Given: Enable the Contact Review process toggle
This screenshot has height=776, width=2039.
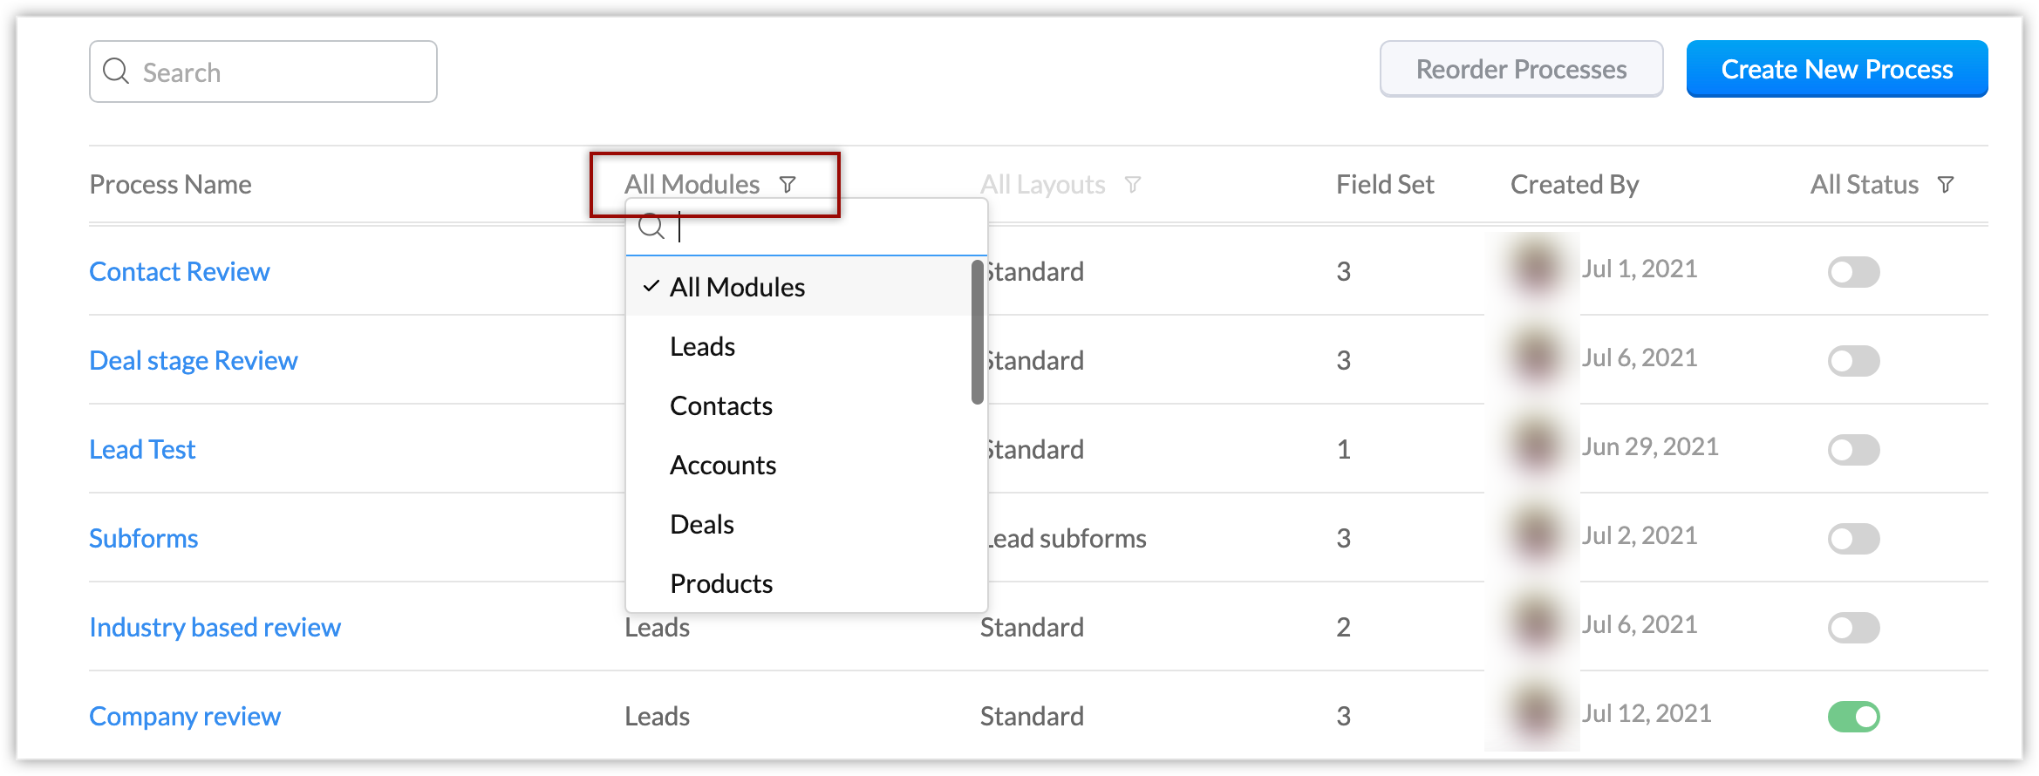Looking at the screenshot, I should (x=1853, y=272).
